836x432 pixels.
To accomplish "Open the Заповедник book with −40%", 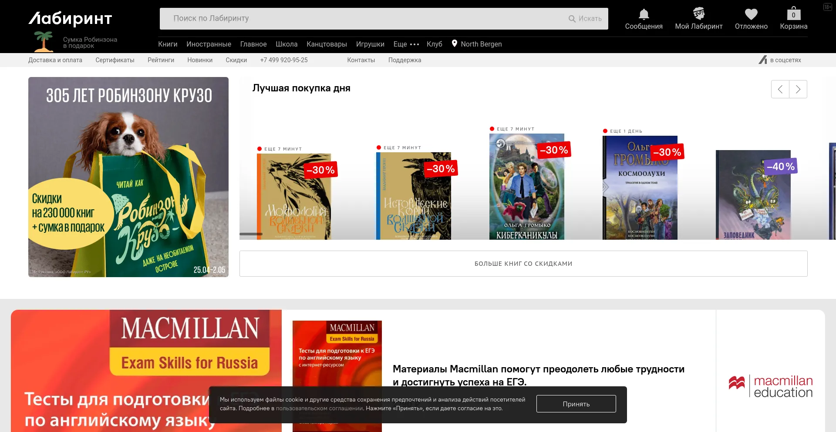I will 753,195.
